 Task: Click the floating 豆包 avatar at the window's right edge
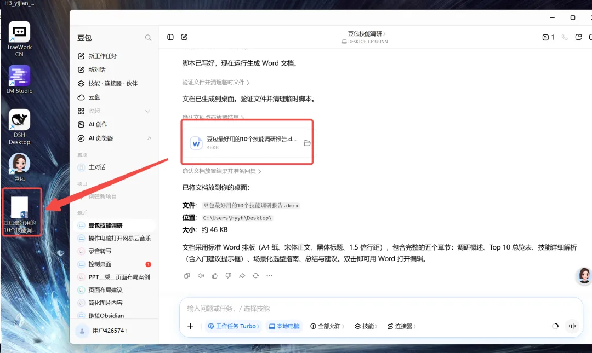pyautogui.click(x=584, y=276)
